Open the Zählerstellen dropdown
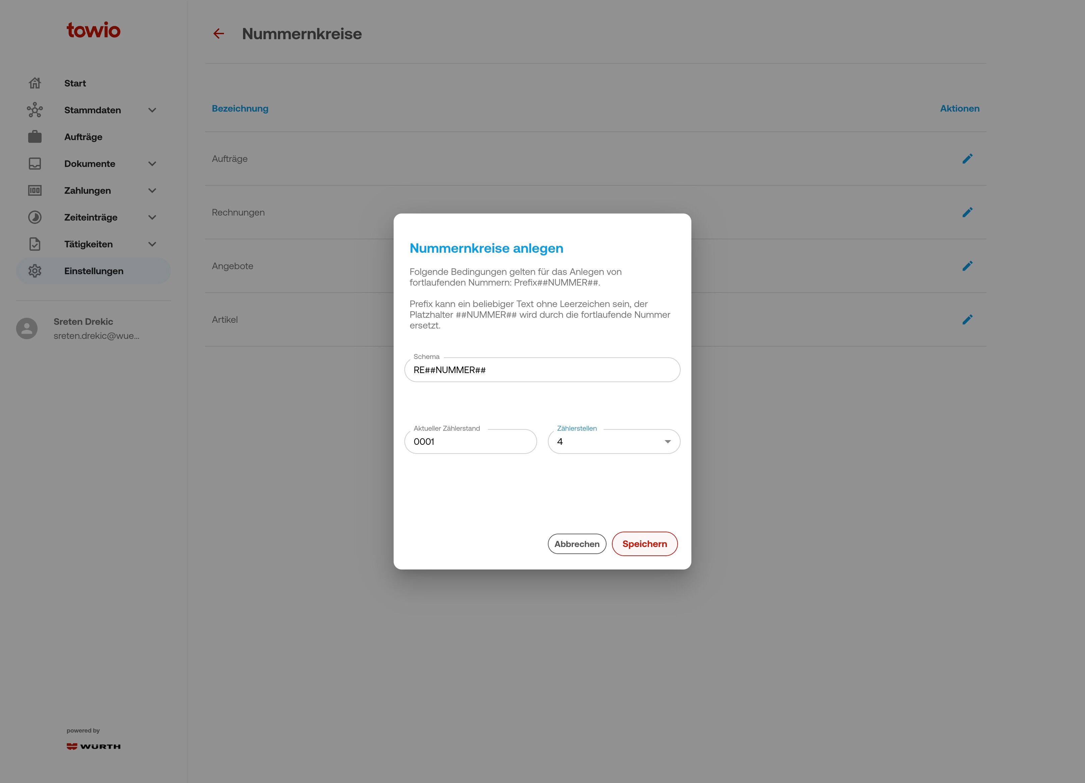The width and height of the screenshot is (1085, 783). tap(614, 441)
